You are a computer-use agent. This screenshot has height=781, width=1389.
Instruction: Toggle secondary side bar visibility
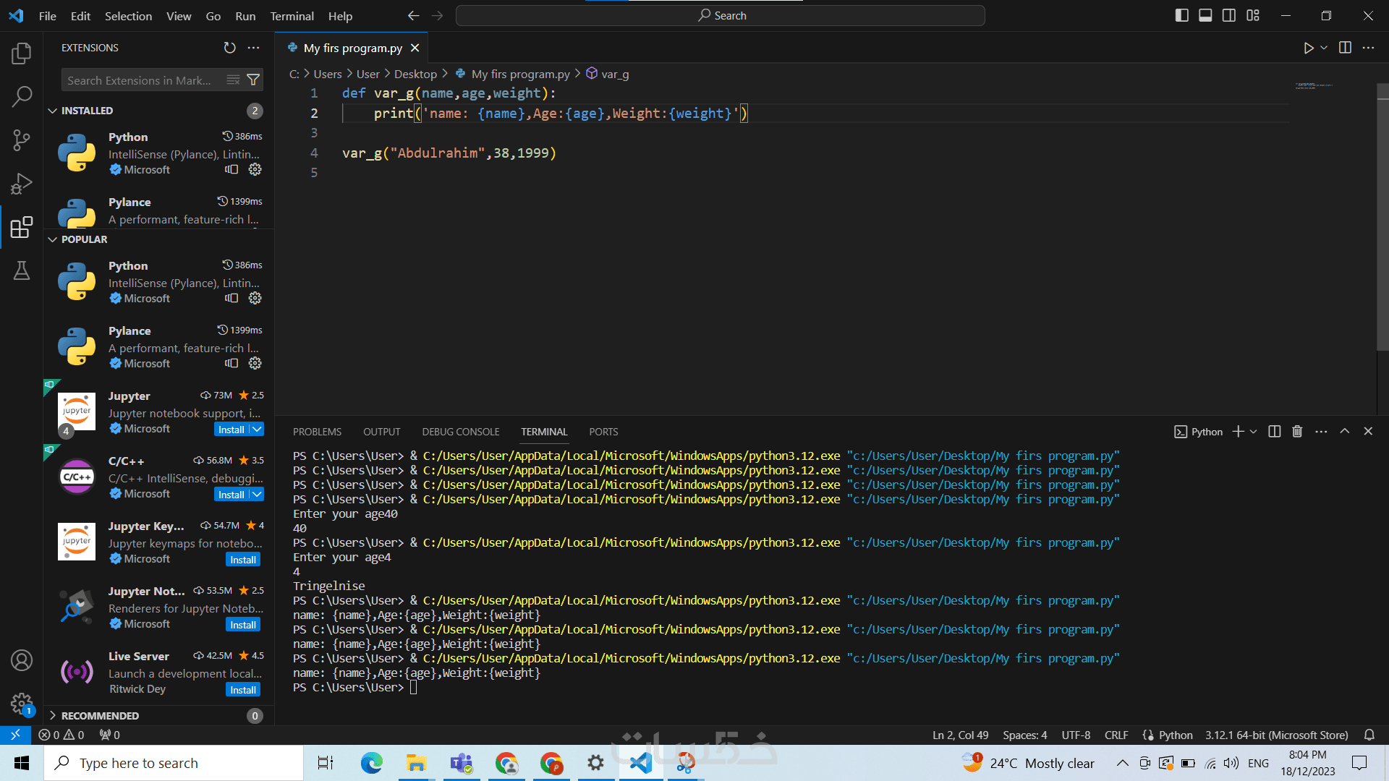(x=1229, y=15)
